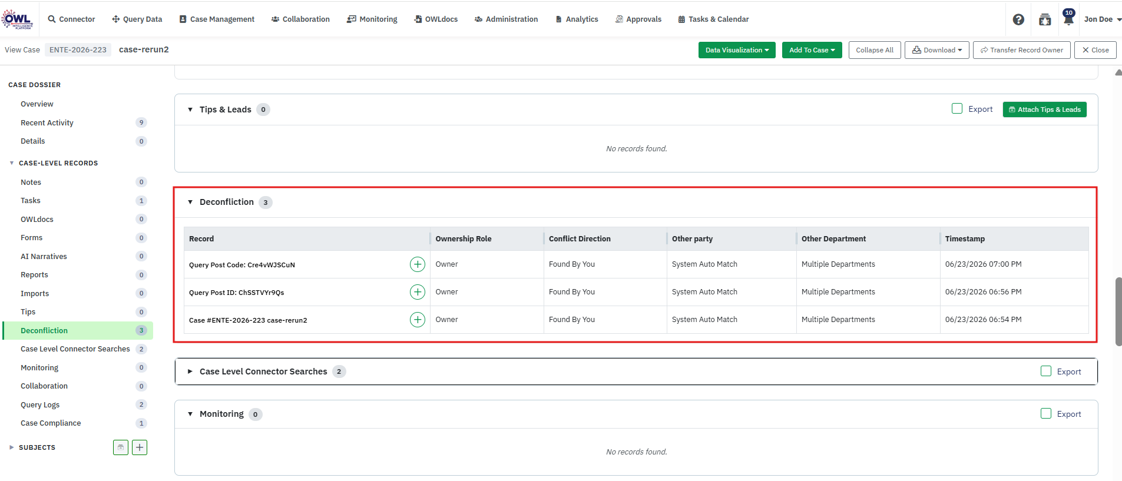Select Forms in sidebar
1122x481 pixels.
point(32,238)
